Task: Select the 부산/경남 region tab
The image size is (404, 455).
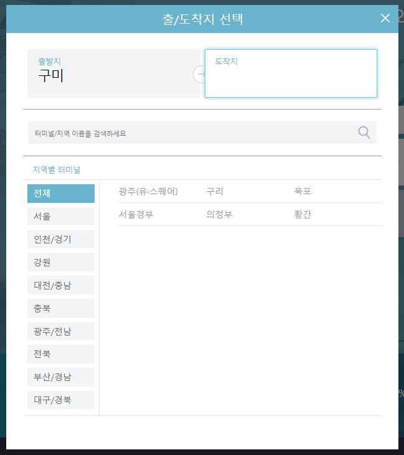Action: click(x=61, y=377)
